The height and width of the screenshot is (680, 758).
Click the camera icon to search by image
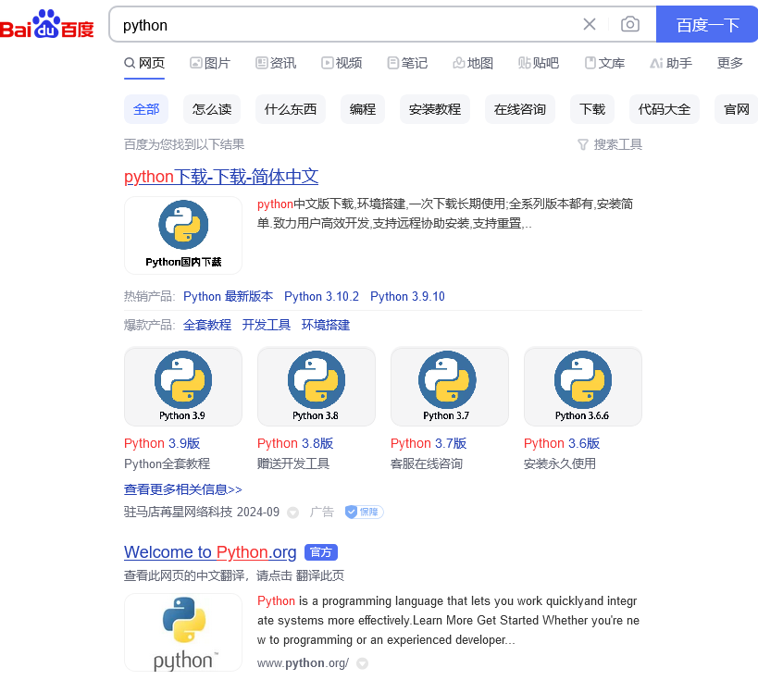(x=630, y=24)
